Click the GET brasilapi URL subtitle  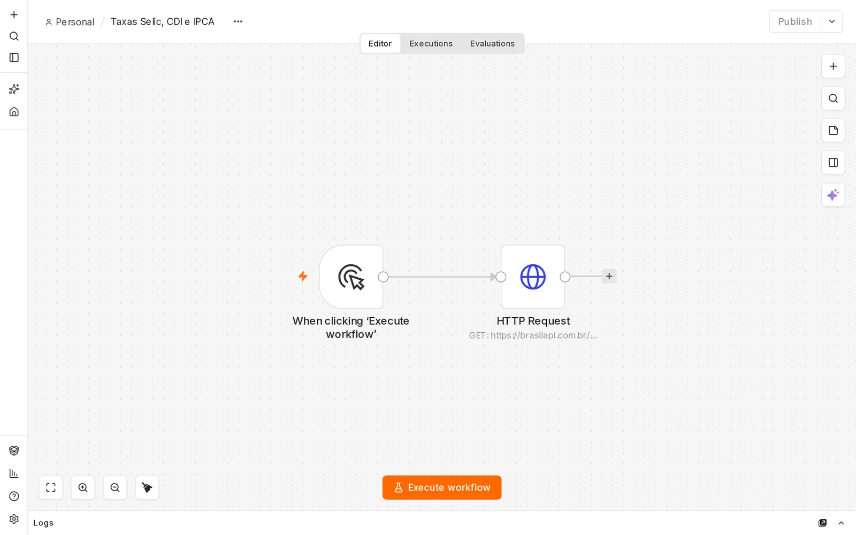[x=533, y=335]
